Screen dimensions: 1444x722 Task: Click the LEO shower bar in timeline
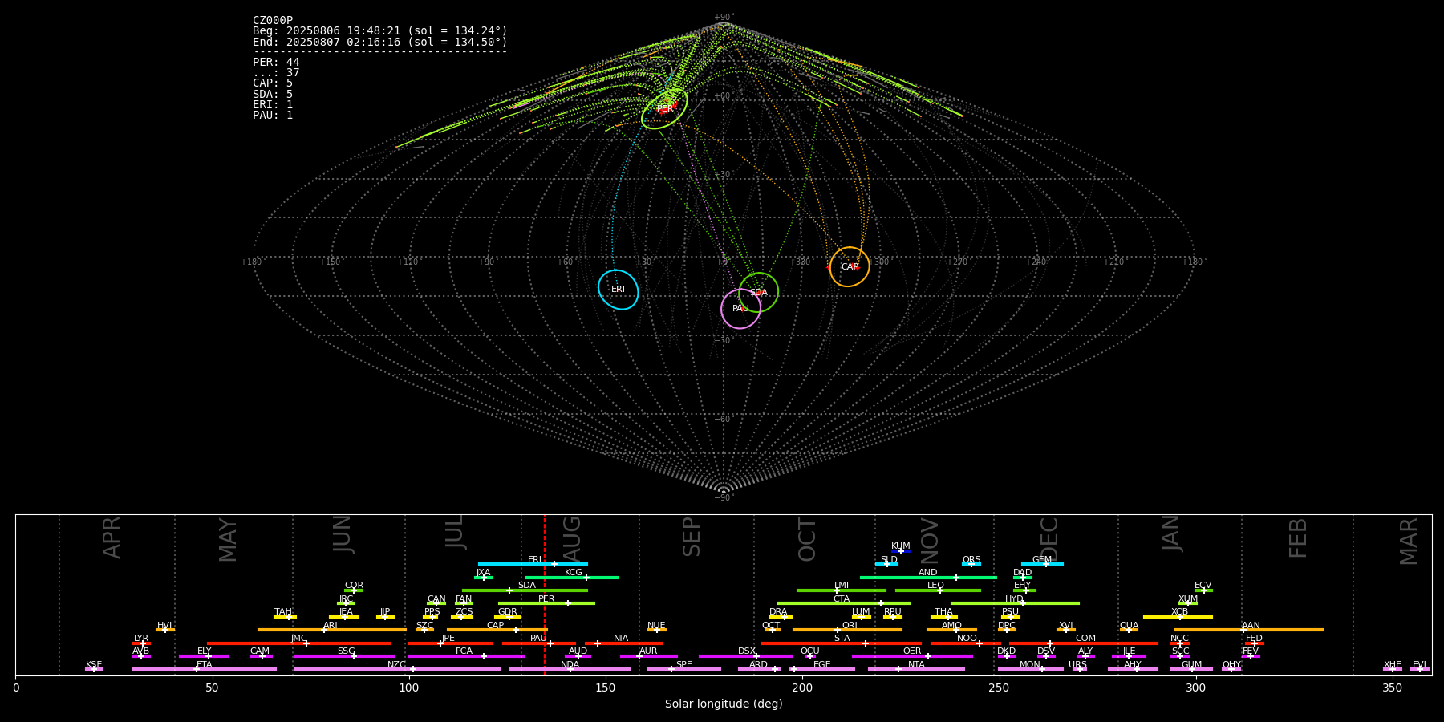(x=938, y=590)
